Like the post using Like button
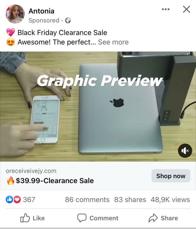 pyautogui.click(x=32, y=218)
